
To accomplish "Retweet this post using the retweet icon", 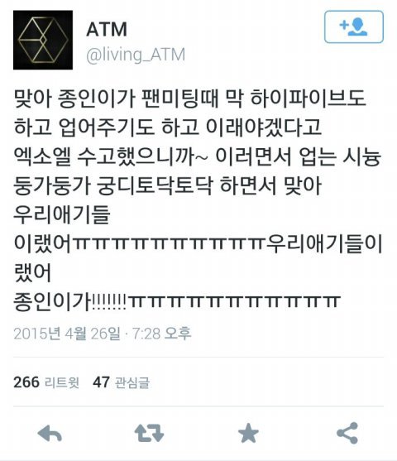I will [x=149, y=434].
